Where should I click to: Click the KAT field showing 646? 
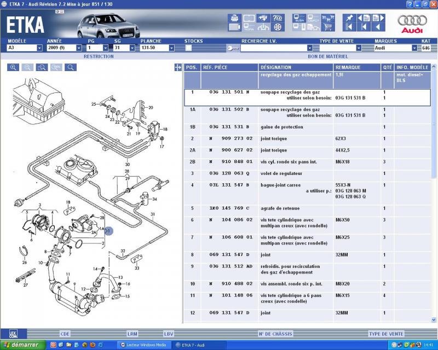(x=426, y=48)
